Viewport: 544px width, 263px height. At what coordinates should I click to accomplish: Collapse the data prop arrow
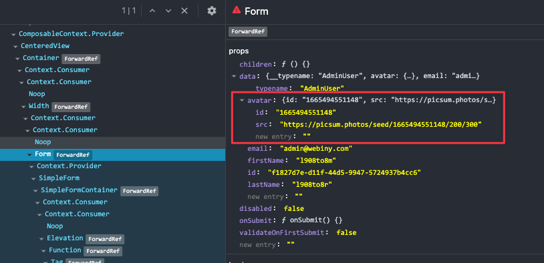tap(234, 76)
